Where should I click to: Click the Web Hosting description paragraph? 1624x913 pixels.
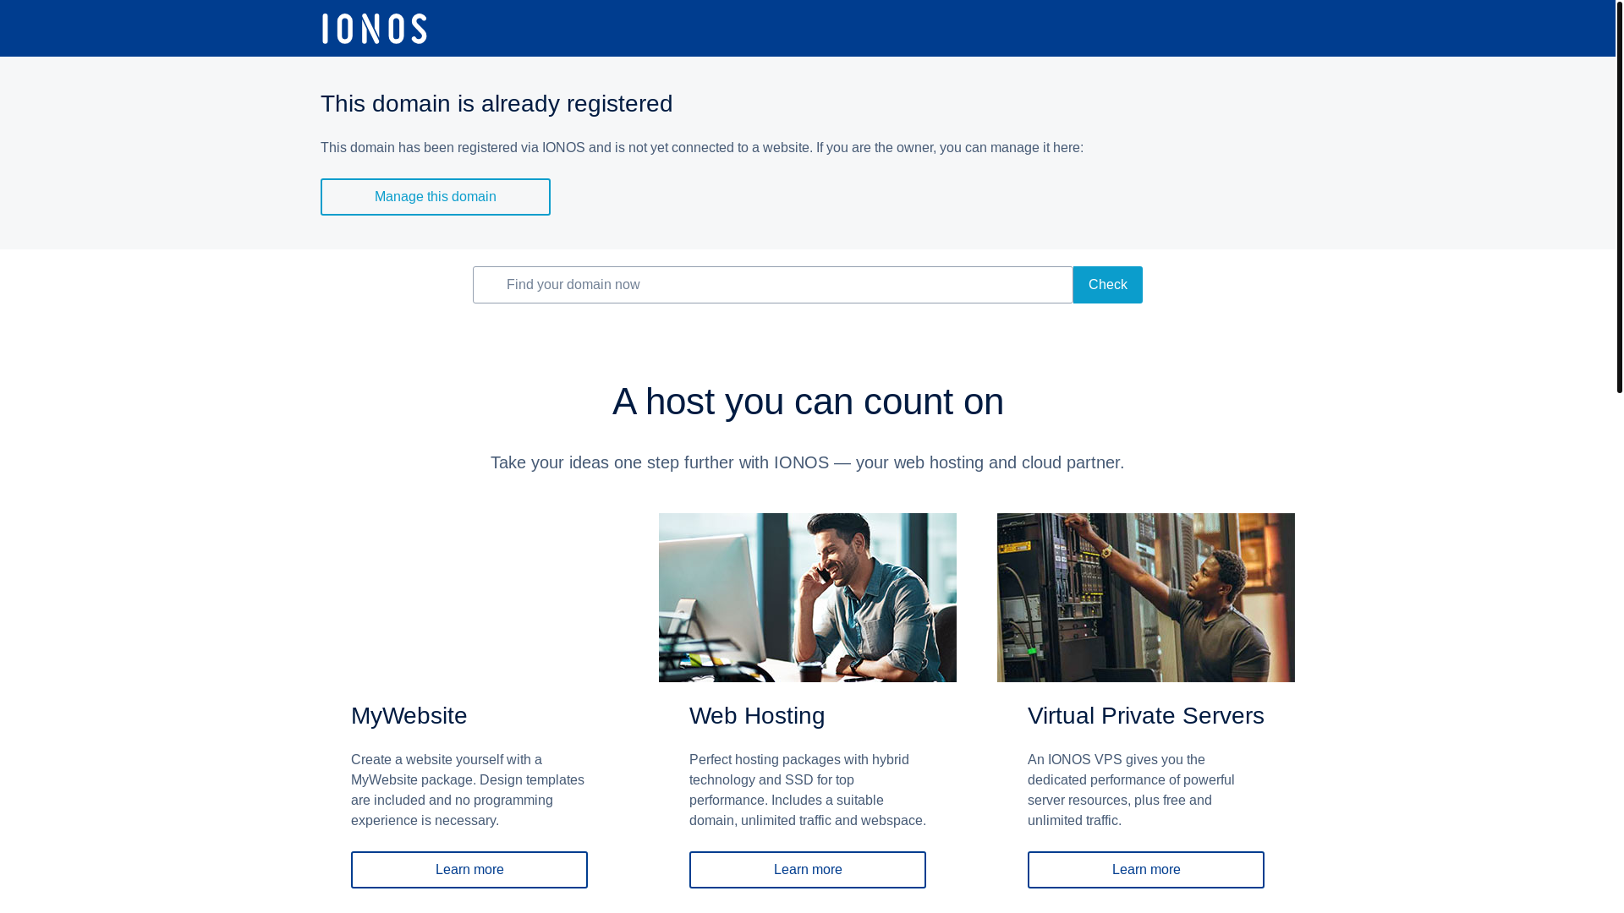tap(807, 790)
